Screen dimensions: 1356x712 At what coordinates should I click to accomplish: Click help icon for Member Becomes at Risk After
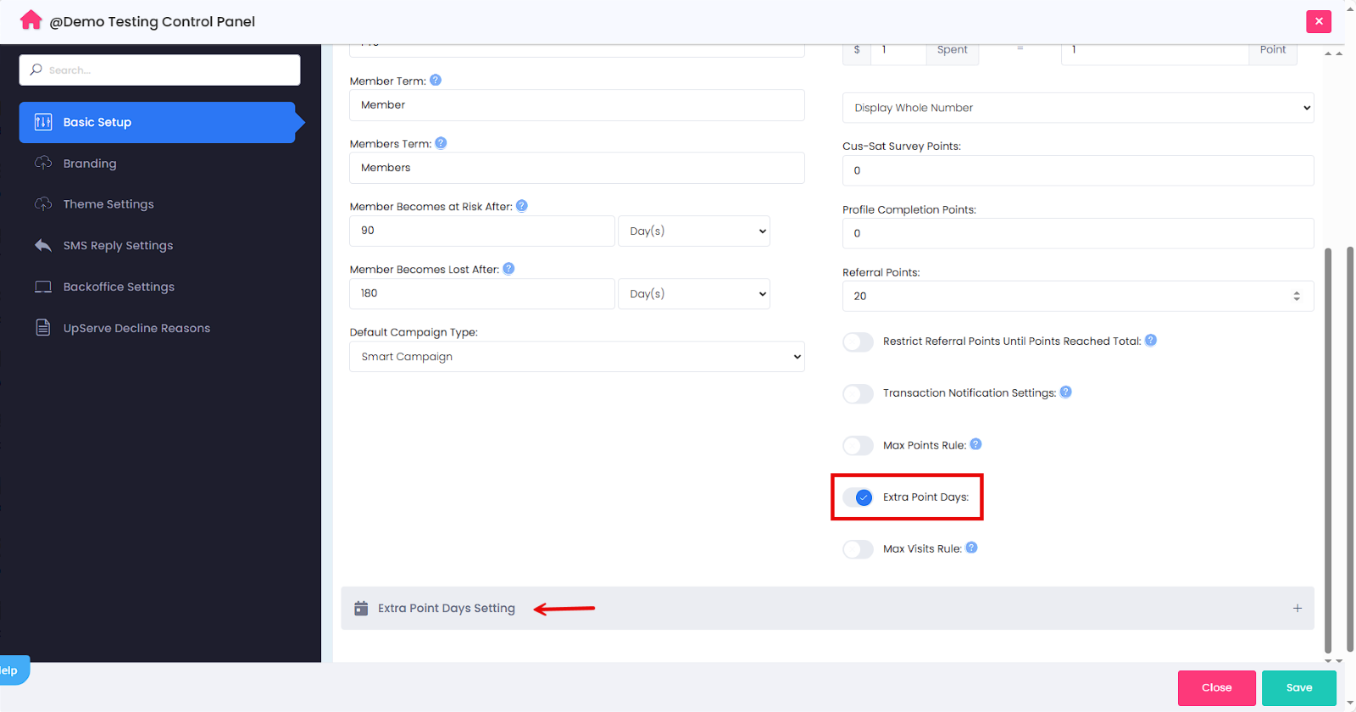[522, 205]
